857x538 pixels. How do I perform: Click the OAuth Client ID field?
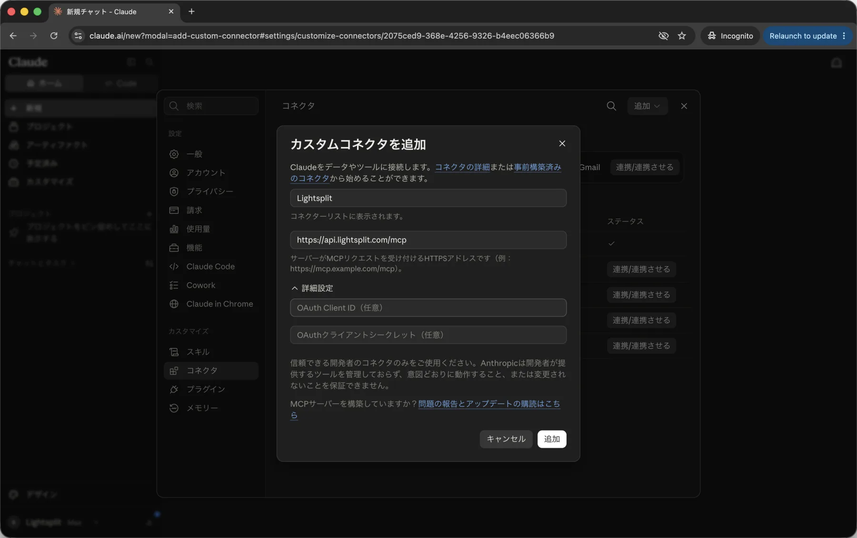click(x=428, y=308)
